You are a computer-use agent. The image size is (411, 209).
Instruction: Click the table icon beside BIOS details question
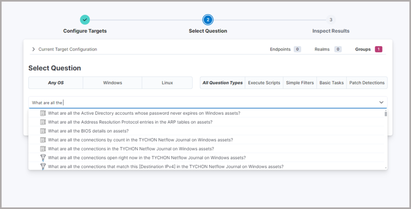point(43,131)
